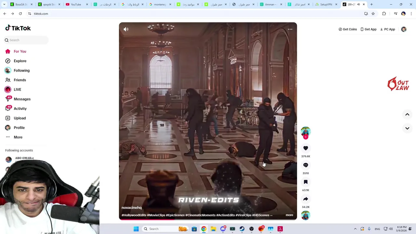Open the LIVE section
The image size is (416, 234).
17,89
